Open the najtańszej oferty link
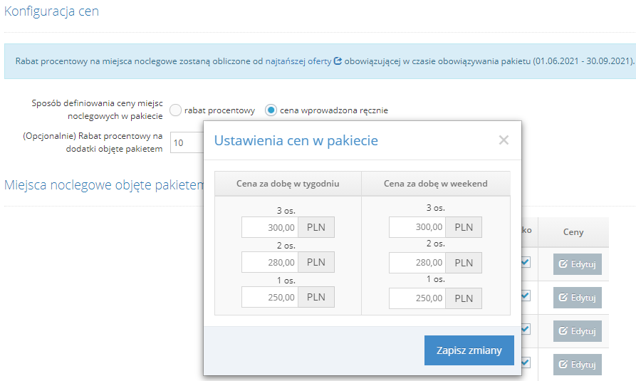 298,61
